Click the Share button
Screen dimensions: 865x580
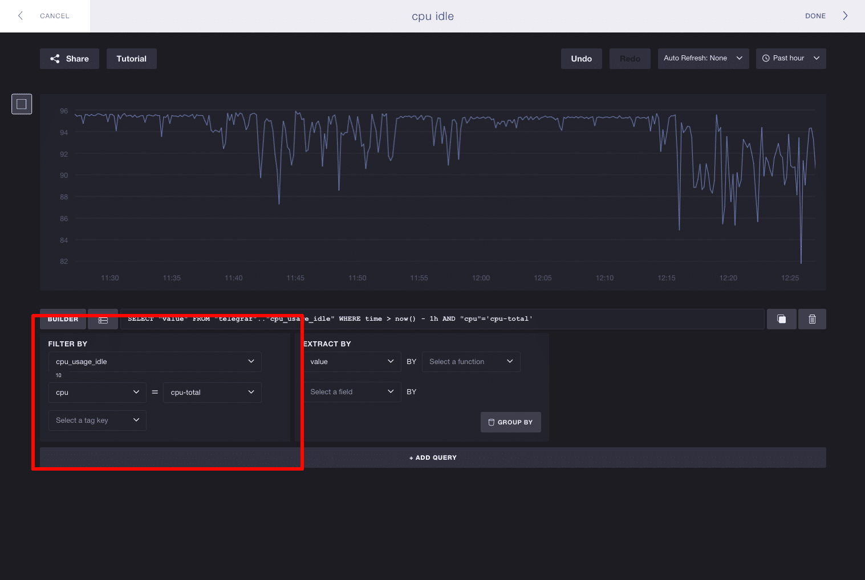pos(70,59)
